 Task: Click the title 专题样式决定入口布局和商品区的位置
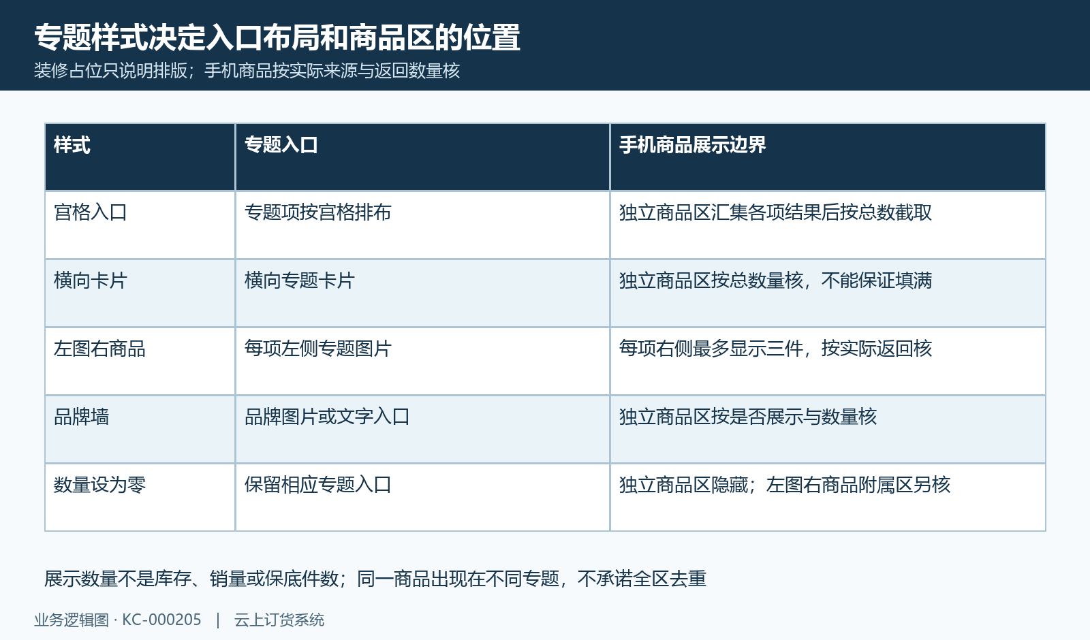(277, 37)
